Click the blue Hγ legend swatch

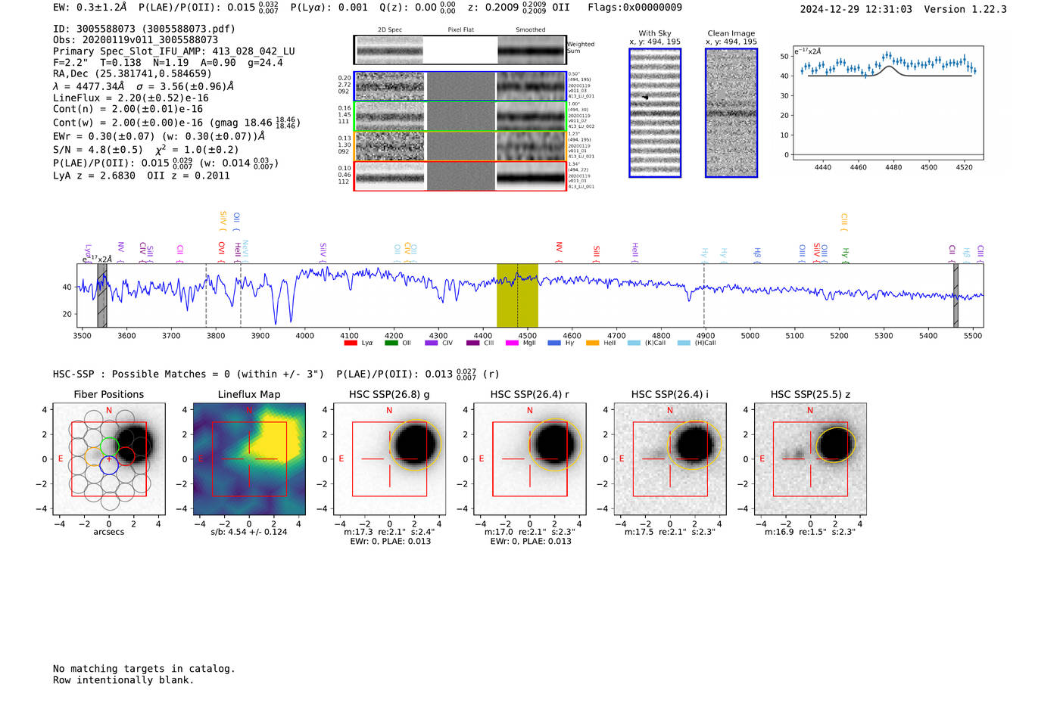click(x=554, y=343)
